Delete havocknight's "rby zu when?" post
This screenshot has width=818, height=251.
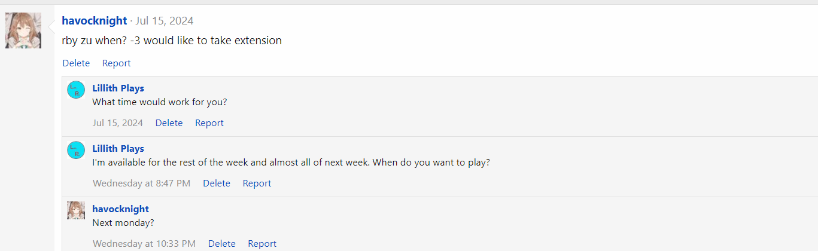[76, 63]
